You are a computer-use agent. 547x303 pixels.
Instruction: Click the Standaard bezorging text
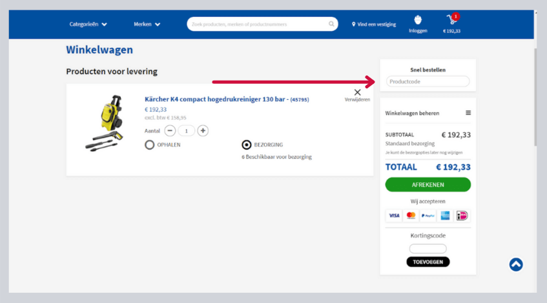point(410,144)
